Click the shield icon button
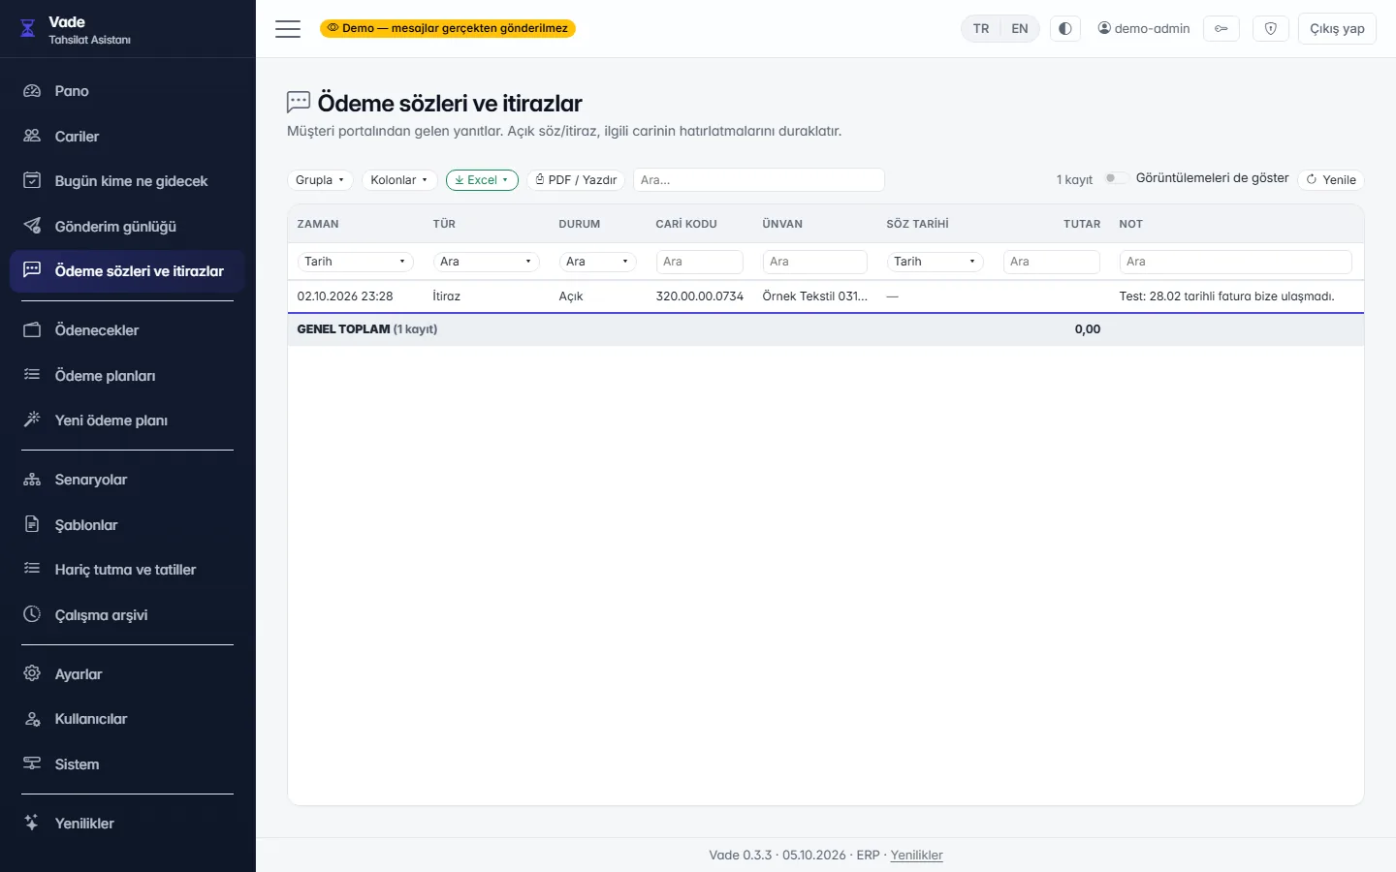The width and height of the screenshot is (1396, 872). (1271, 29)
